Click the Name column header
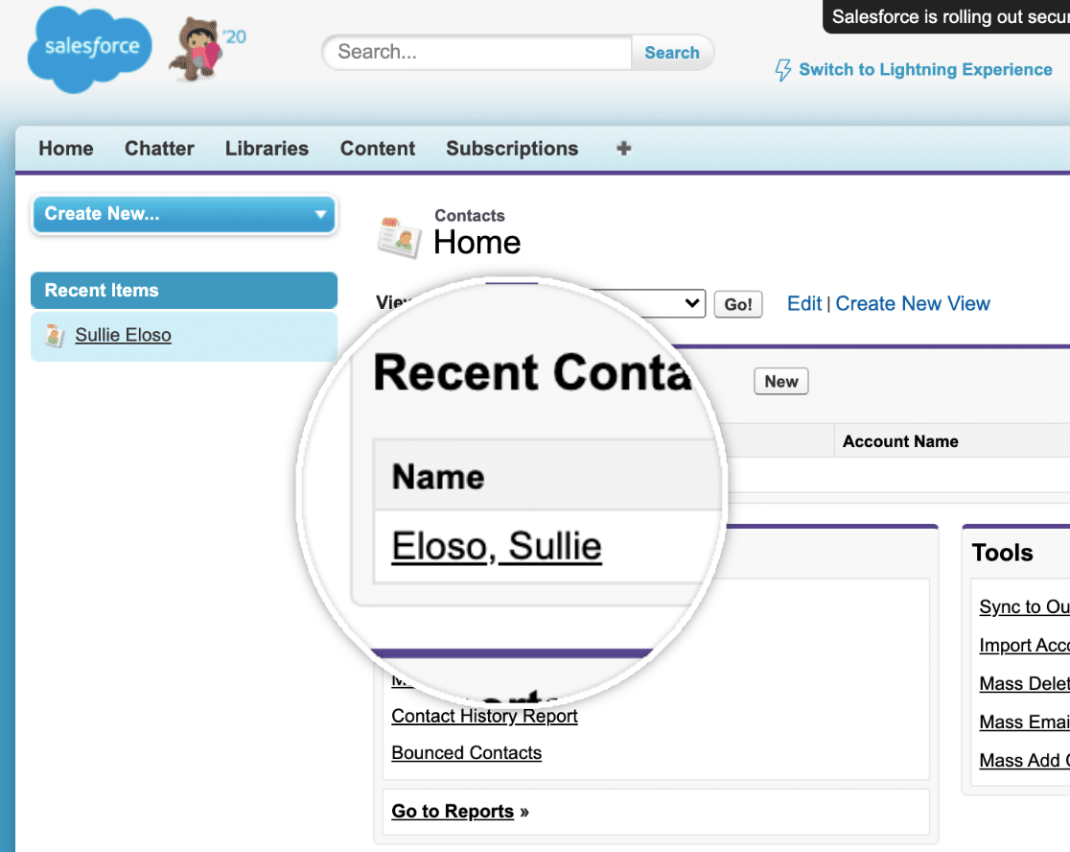The height and width of the screenshot is (852, 1070). click(x=438, y=477)
